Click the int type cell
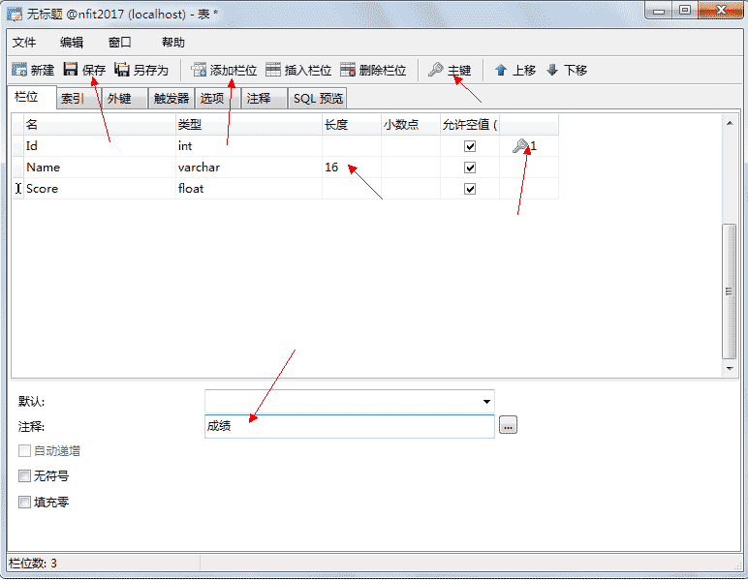The height and width of the screenshot is (580, 748). coord(249,146)
